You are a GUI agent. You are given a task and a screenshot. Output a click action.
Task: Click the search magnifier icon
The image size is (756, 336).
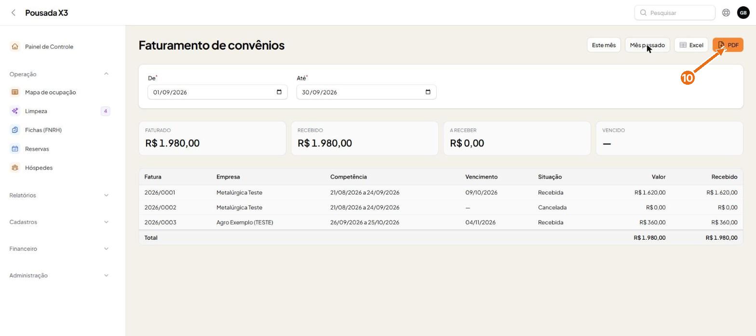click(x=643, y=13)
